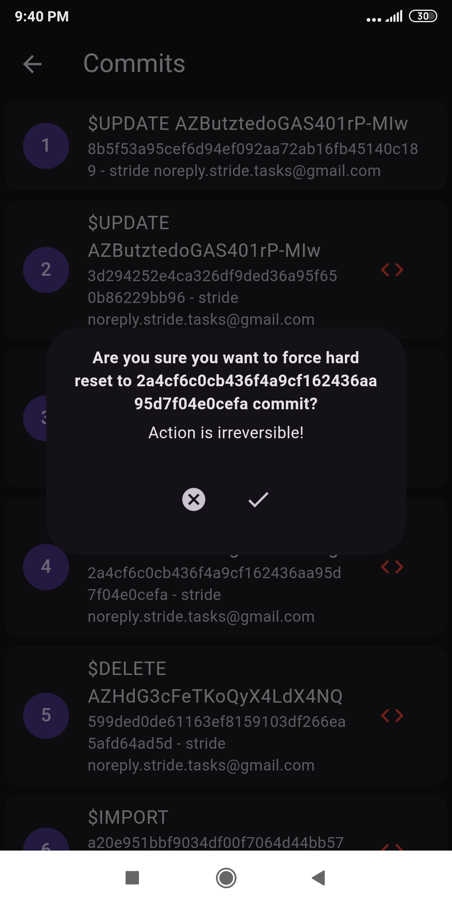Tap commit 2a4cf6c0cb436 hash text
This screenshot has height=905, width=452.
(214, 573)
